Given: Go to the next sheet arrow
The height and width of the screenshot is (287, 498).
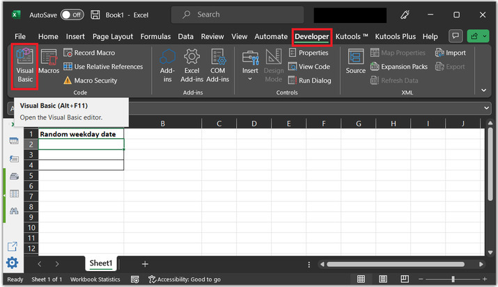Looking at the screenshot, I should coord(57,264).
